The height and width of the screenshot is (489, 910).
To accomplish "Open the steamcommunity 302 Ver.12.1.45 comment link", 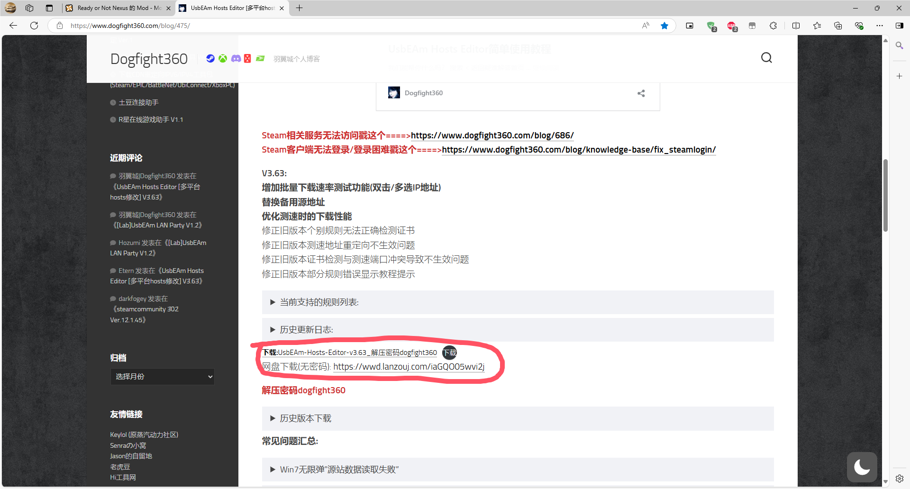I will pyautogui.click(x=144, y=315).
